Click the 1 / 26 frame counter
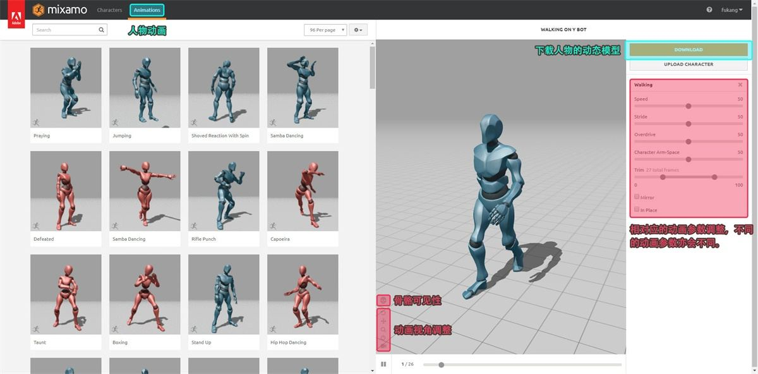 point(407,365)
